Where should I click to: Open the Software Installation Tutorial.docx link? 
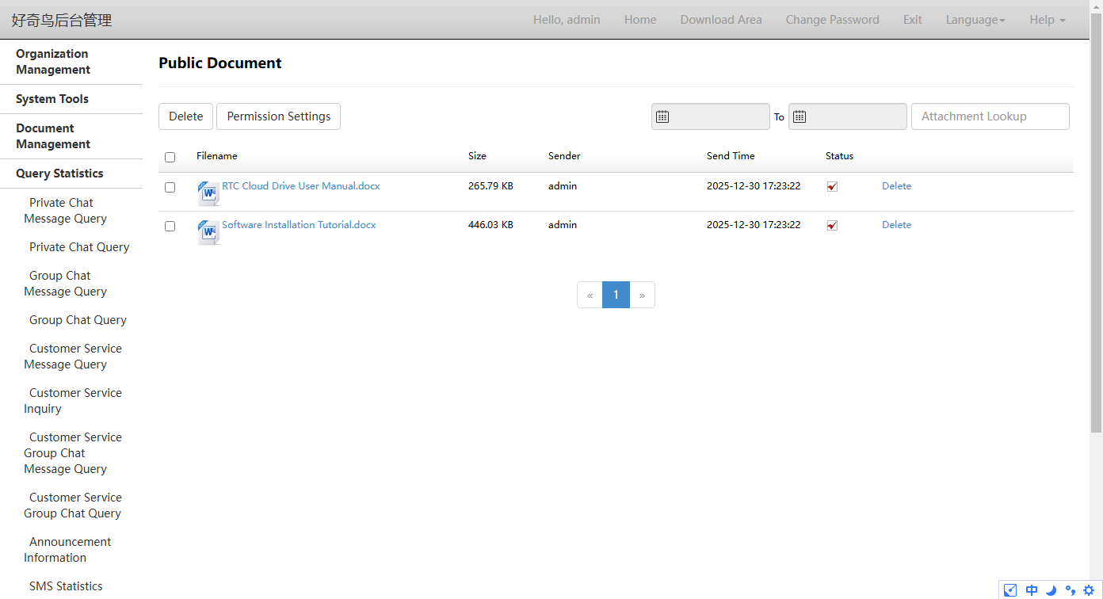pyautogui.click(x=299, y=225)
